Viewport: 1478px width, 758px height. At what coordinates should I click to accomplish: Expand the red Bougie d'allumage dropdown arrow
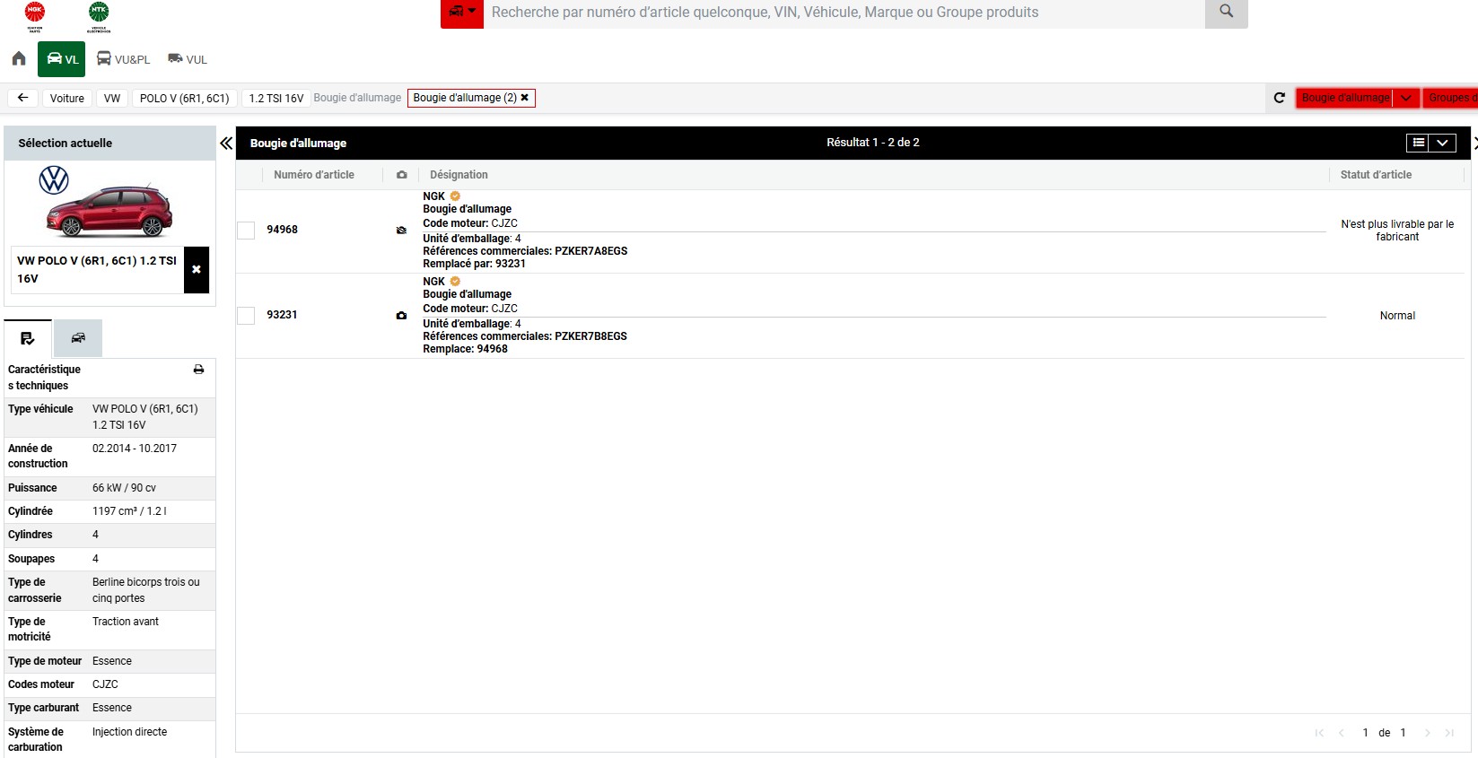click(1406, 98)
